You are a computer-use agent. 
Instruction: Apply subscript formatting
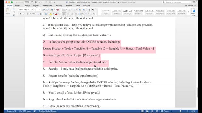pos(37,14)
